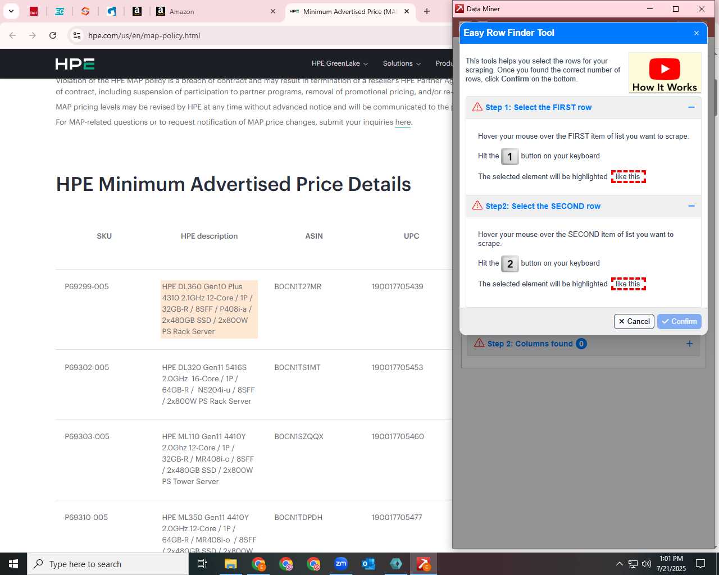
Task: Select ASIN cell B0CN1TDPDH
Action: pyautogui.click(x=298, y=517)
